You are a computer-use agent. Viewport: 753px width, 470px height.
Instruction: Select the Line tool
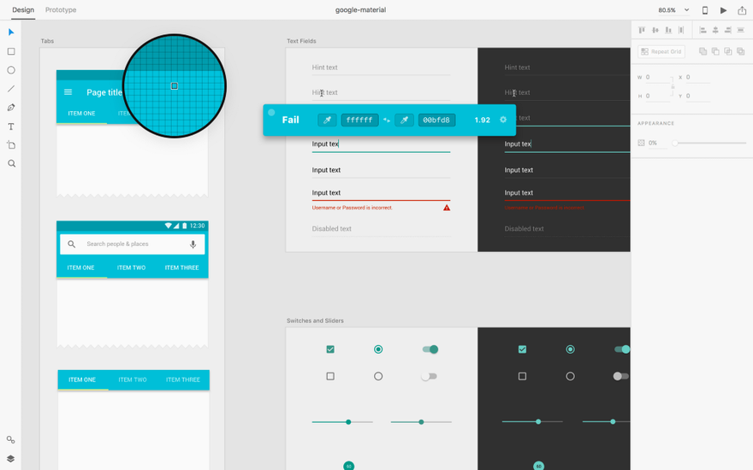11,89
